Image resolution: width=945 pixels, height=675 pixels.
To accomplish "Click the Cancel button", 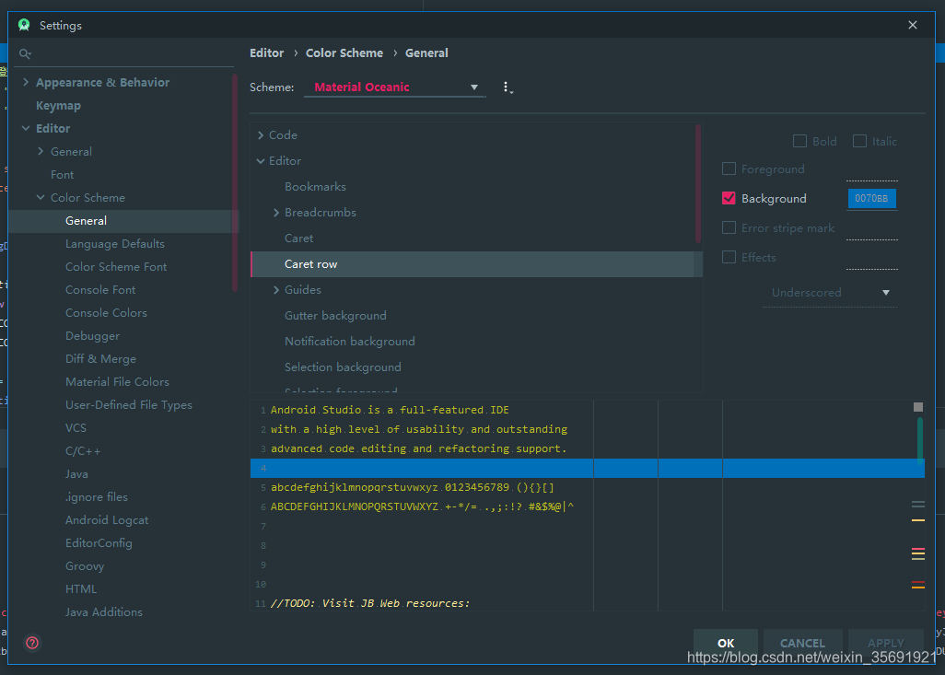I will 802,643.
